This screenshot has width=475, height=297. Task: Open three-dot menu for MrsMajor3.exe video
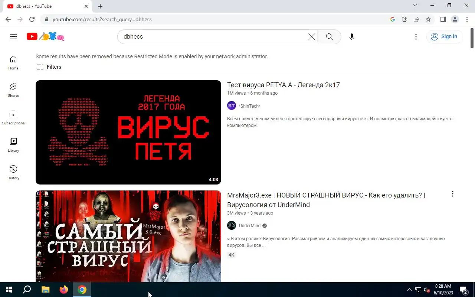coord(452,194)
